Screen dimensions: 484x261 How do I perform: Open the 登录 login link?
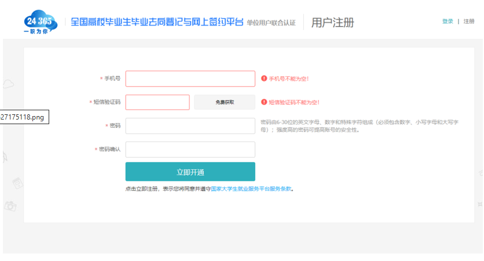[x=448, y=21]
